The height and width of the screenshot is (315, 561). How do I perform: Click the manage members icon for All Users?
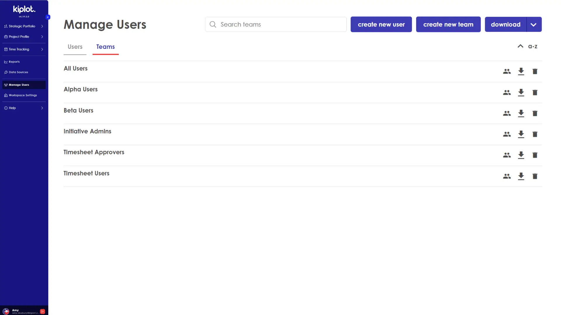pos(507,71)
